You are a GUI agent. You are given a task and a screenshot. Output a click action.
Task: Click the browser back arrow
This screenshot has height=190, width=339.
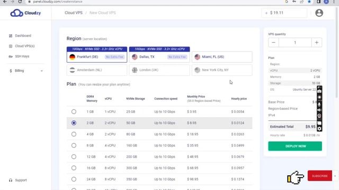point(5,2)
